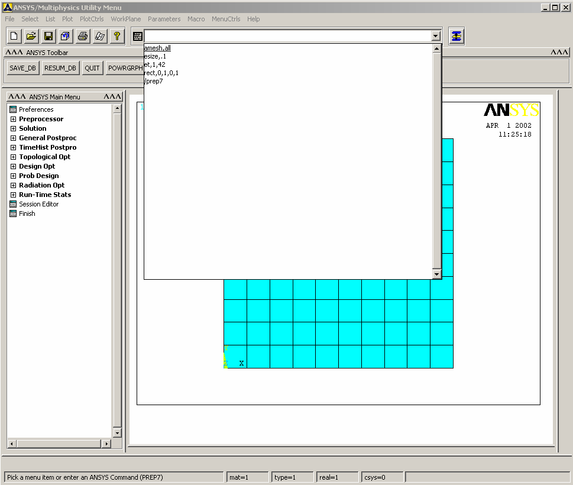The width and height of the screenshot is (573, 485).
Task: Click the Preferences menu item icon
Action: (x=13, y=109)
